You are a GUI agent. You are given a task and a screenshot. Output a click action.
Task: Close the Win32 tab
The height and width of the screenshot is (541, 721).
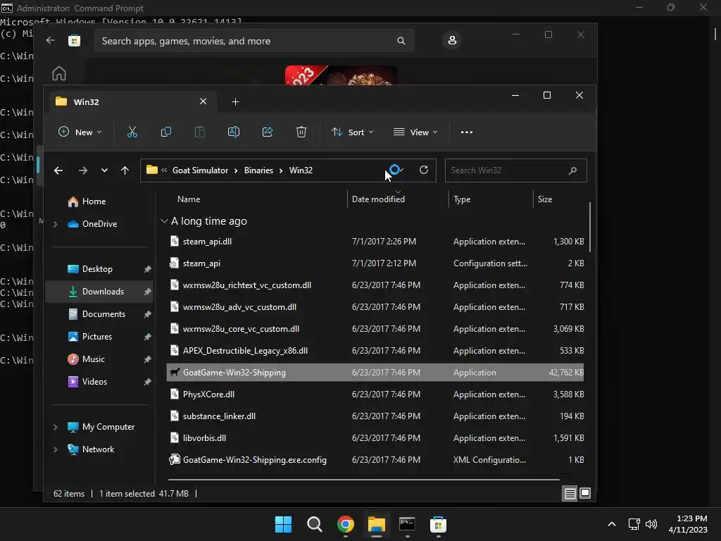pyautogui.click(x=203, y=101)
